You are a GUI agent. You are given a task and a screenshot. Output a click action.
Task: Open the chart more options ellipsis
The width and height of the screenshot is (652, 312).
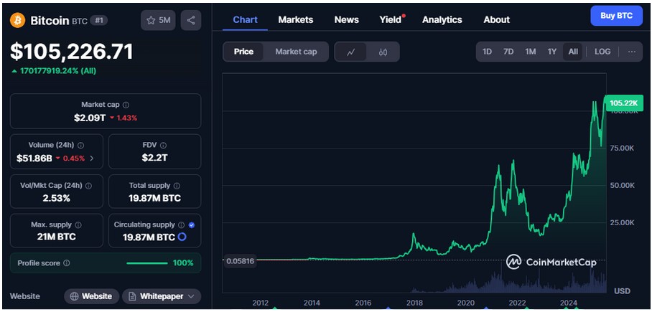click(632, 52)
